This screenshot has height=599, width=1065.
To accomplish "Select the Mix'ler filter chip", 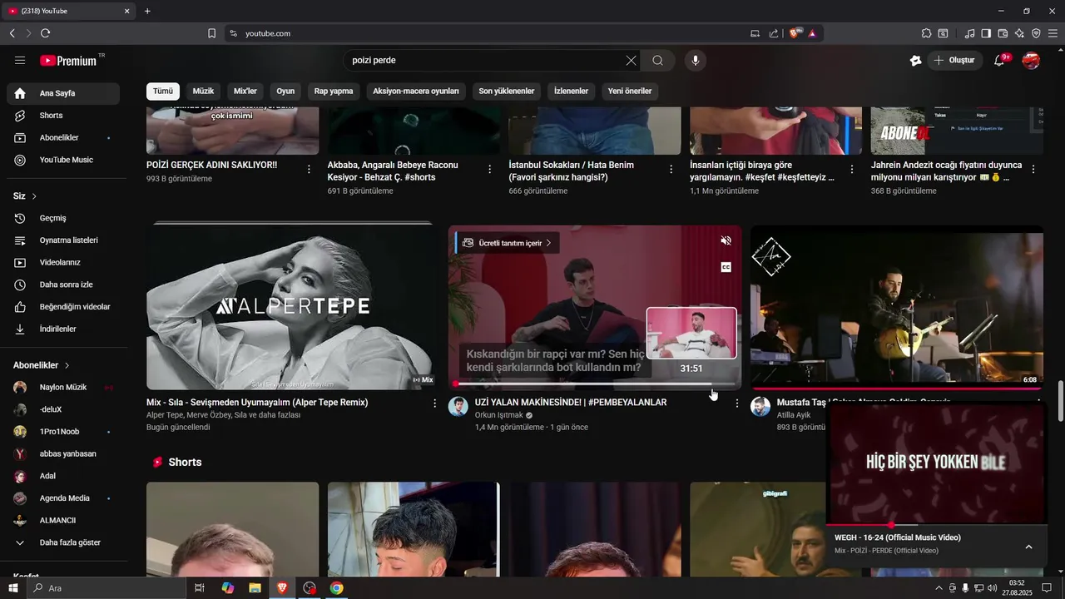I will [245, 91].
